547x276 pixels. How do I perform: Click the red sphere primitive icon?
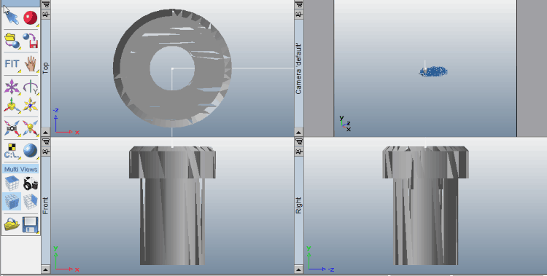pyautogui.click(x=31, y=17)
